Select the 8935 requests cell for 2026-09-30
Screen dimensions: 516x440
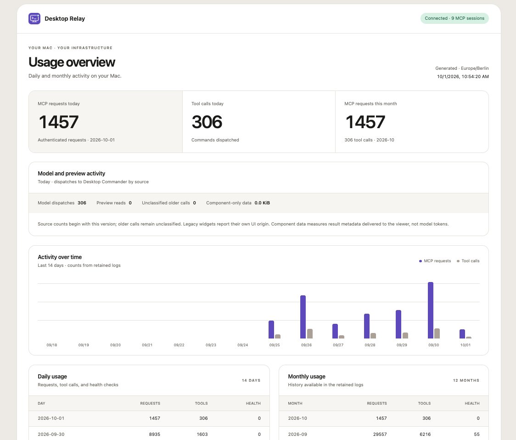click(154, 434)
